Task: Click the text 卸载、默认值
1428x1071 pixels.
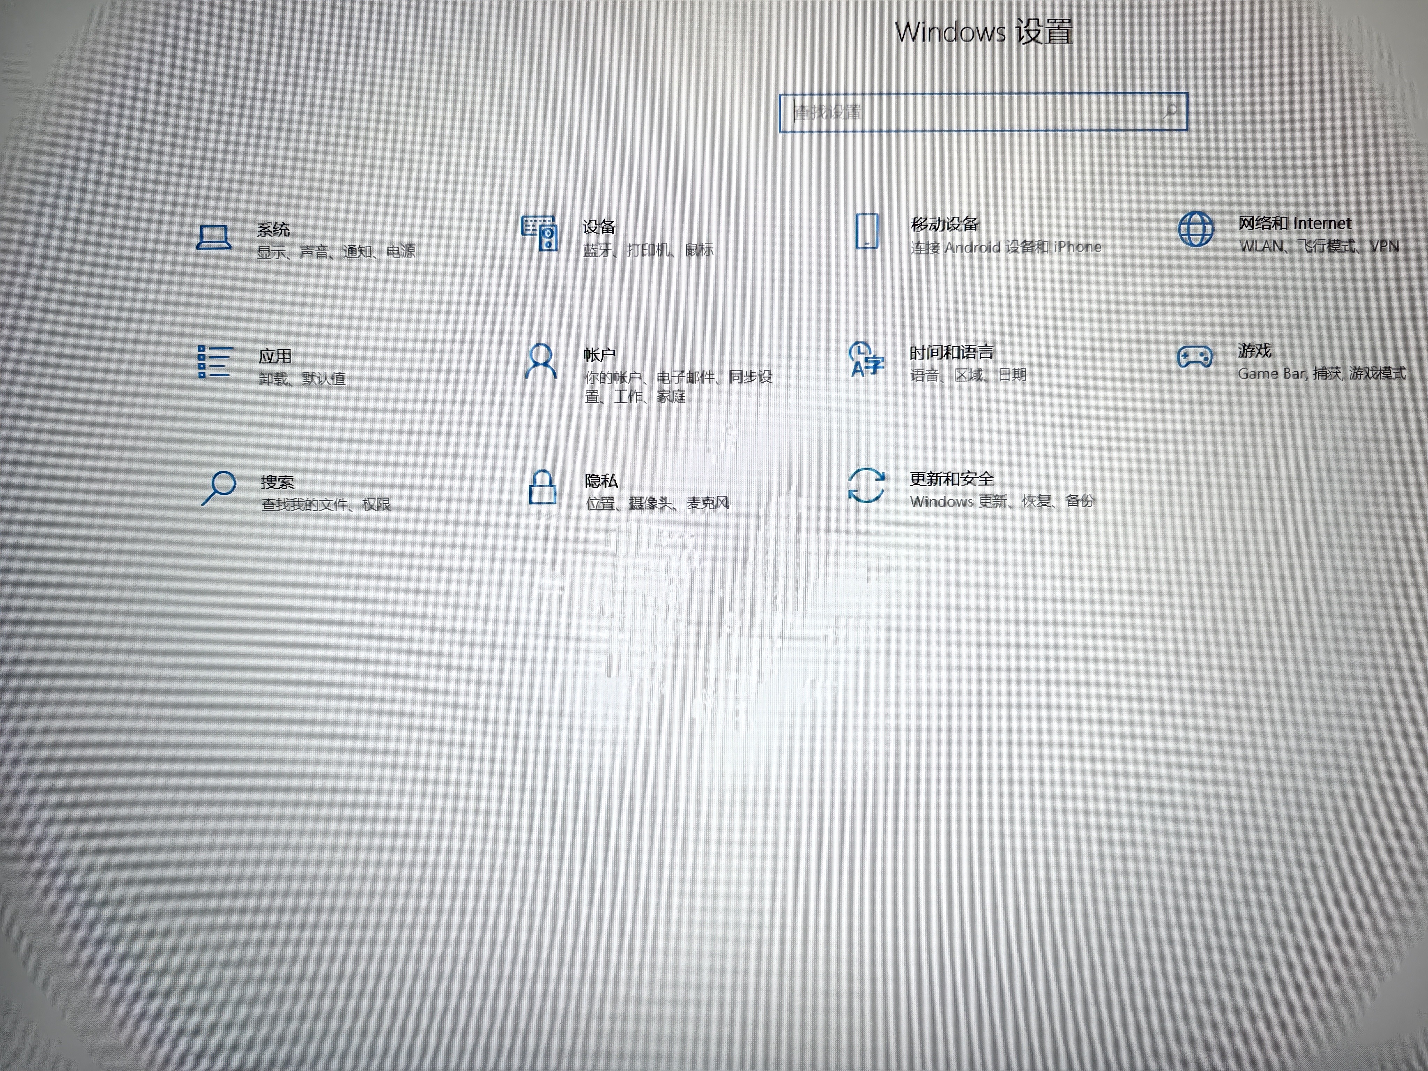Action: click(302, 378)
